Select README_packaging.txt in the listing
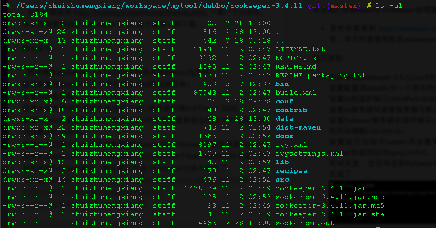436x228 pixels. [x=321, y=75]
